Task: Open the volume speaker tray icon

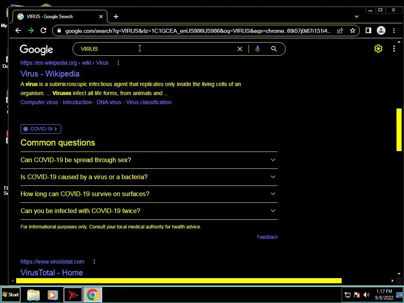Action: pos(367,295)
